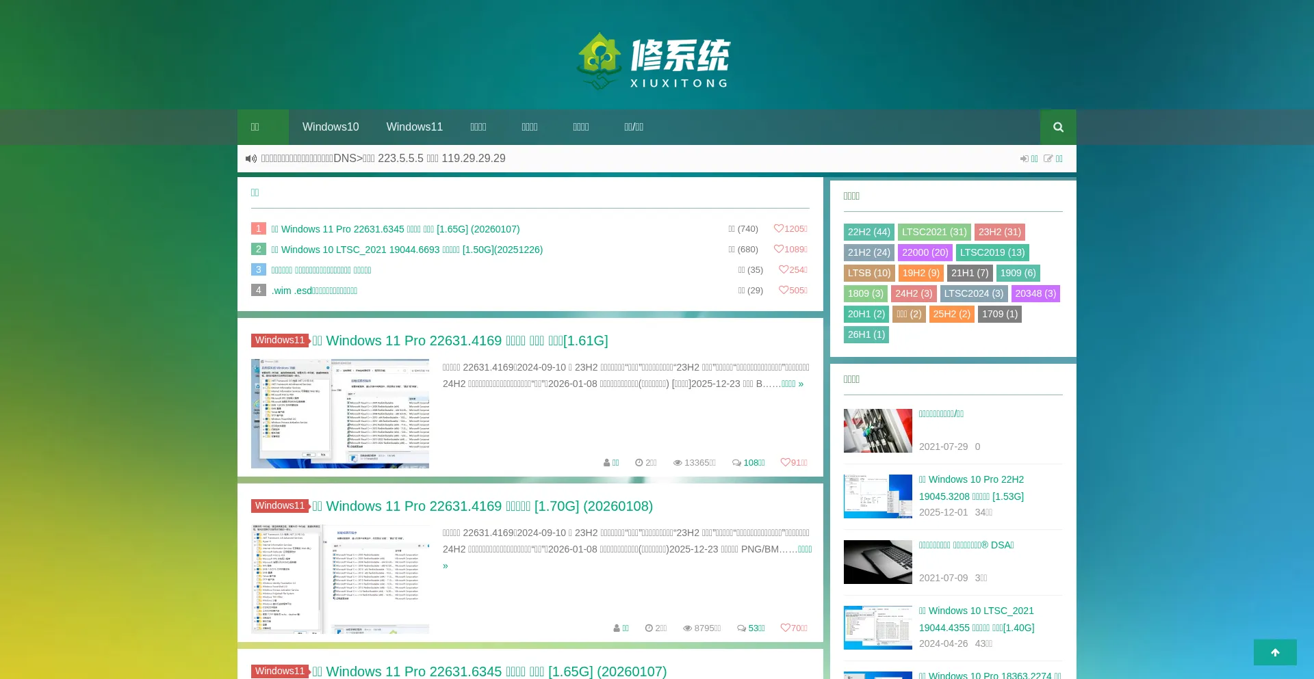
Task: Click the speaker icon in the announcement bar
Action: pyautogui.click(x=251, y=158)
